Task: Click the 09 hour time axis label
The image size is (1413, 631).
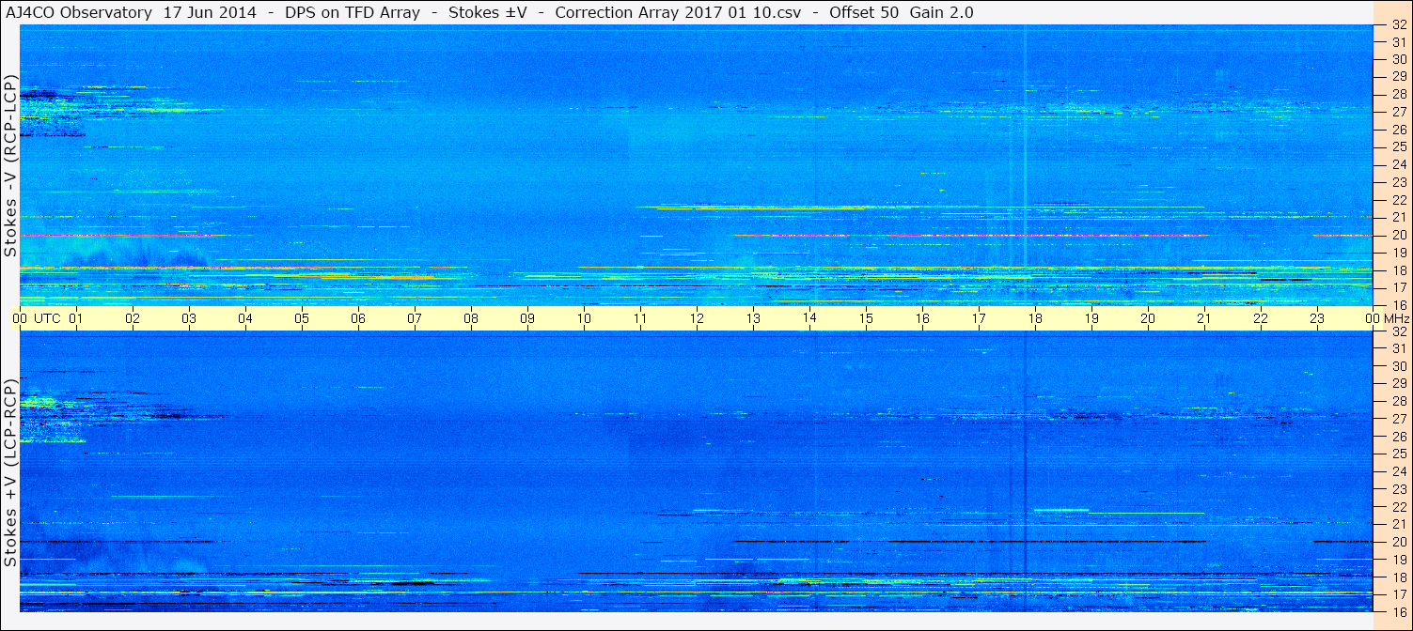Action: point(527,318)
